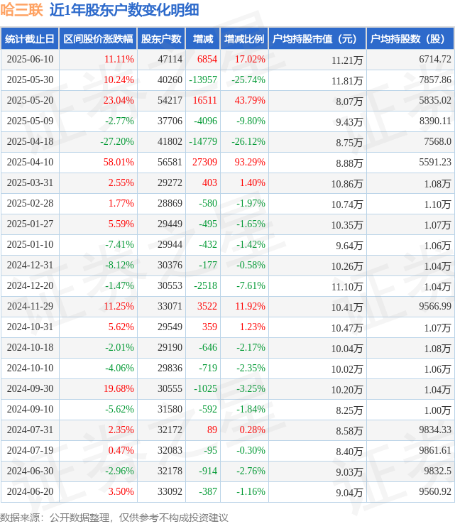Select the date cell 2025-05-20
The height and width of the screenshot is (524, 455).
30,100
